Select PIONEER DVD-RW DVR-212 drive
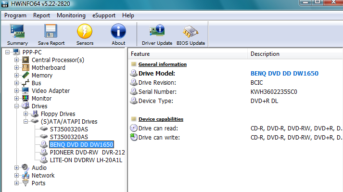 click(87, 152)
